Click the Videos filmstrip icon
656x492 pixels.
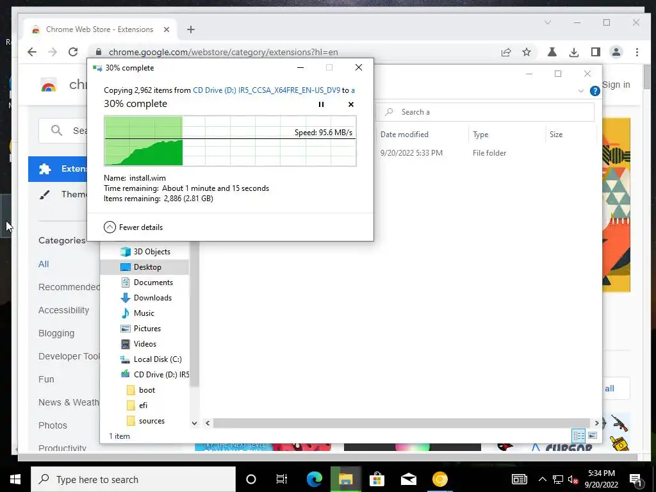125,344
